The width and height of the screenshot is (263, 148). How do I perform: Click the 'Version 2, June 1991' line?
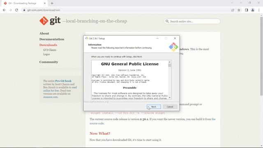[x=130, y=70]
